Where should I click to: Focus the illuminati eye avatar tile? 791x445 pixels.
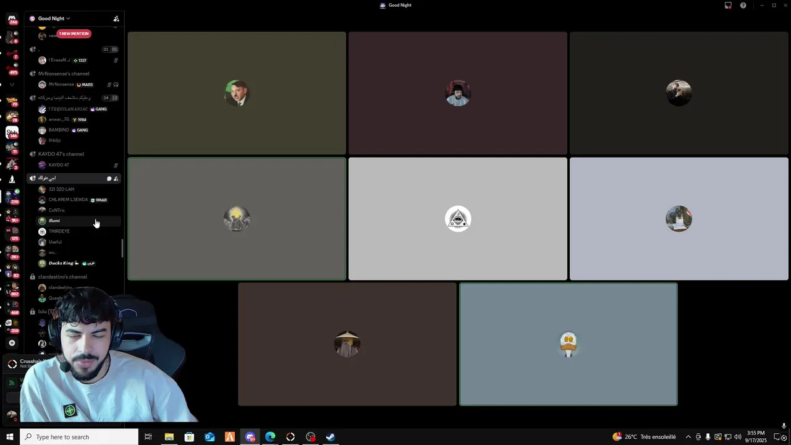click(458, 219)
